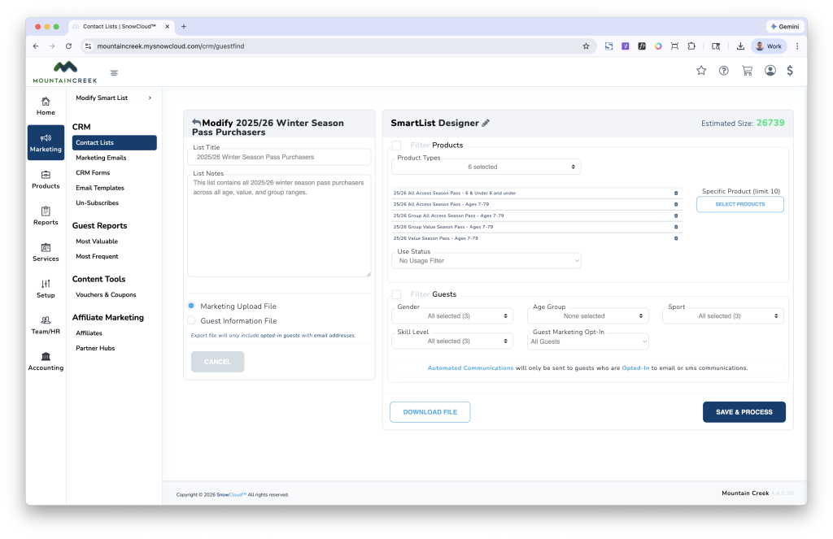The height and width of the screenshot is (539, 833).
Task: Open the help question mark icon
Action: 724,71
